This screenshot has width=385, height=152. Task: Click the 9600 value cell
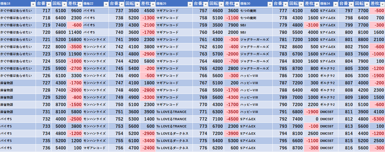[x=75, y=11]
